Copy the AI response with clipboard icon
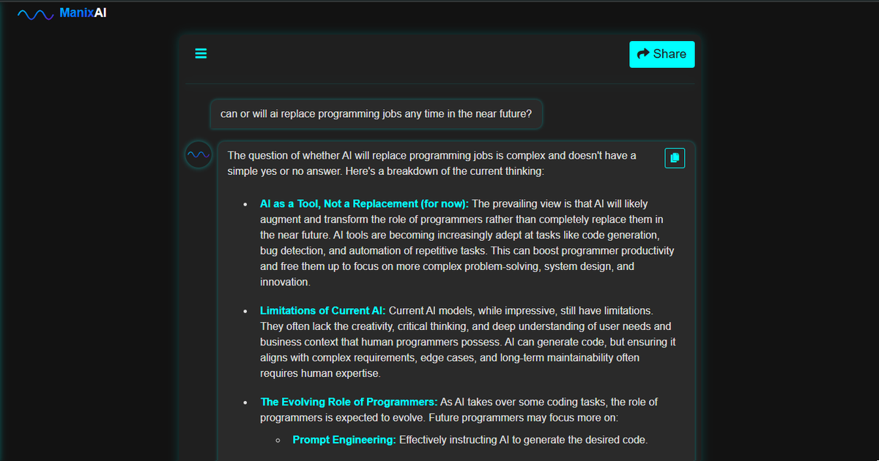 click(675, 158)
